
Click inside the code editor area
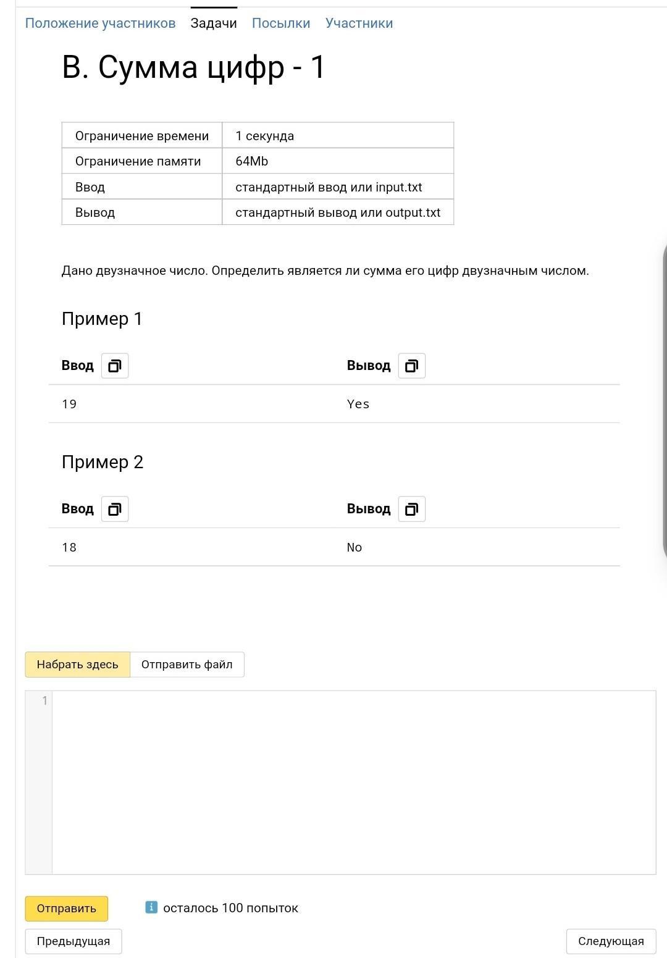[354, 782]
